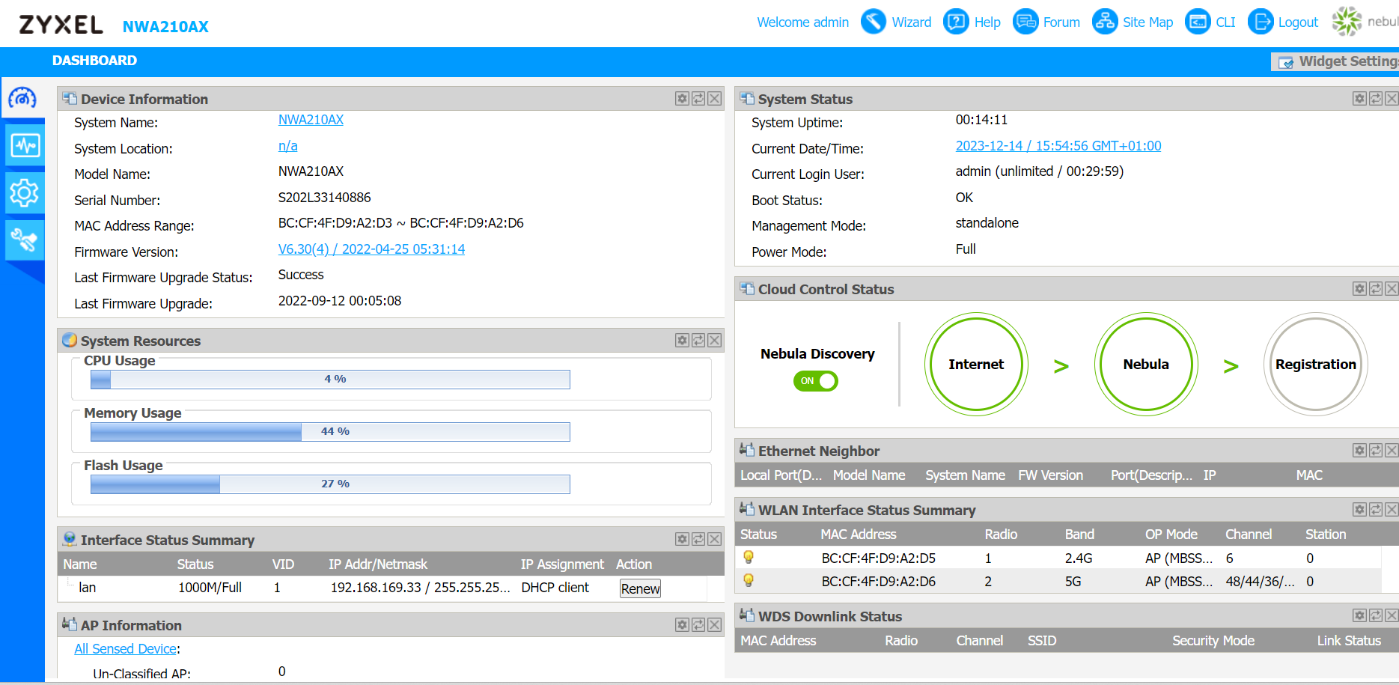
Task: Turn off Nebula Discovery
Action: click(x=815, y=381)
